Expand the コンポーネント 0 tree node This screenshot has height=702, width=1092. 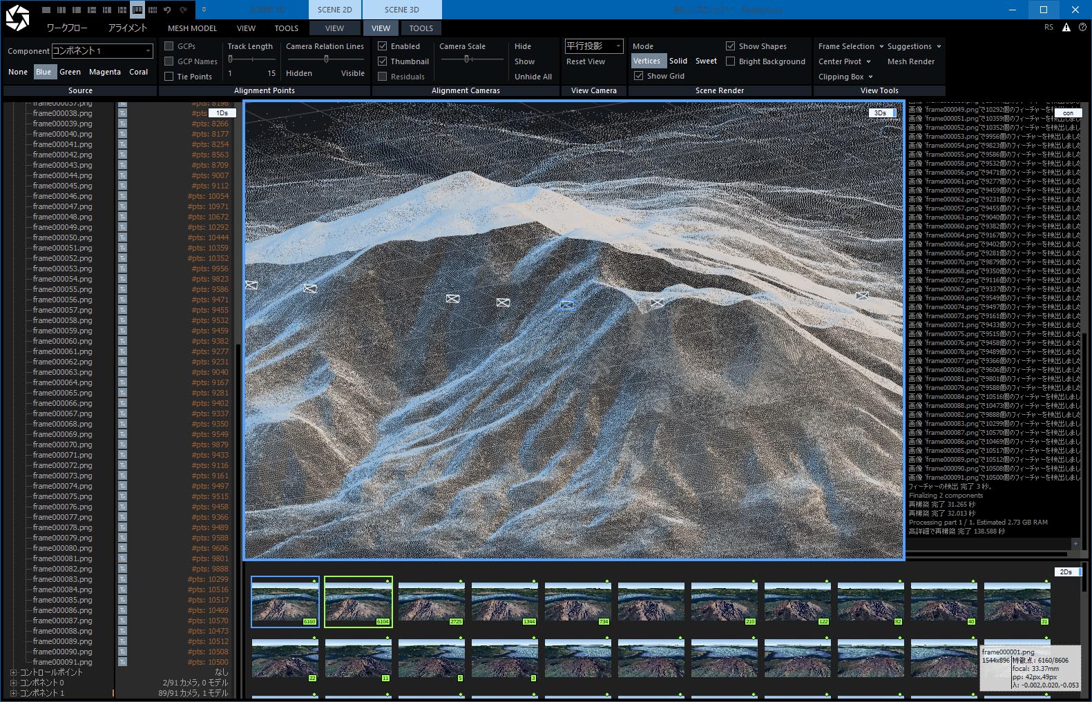point(13,683)
